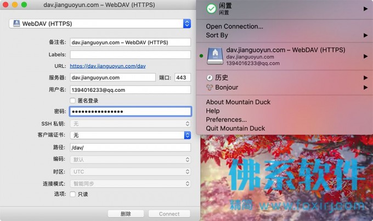Open the 连接模式 connect mode dropdown
This screenshot has width=373, height=221.
coord(131,184)
